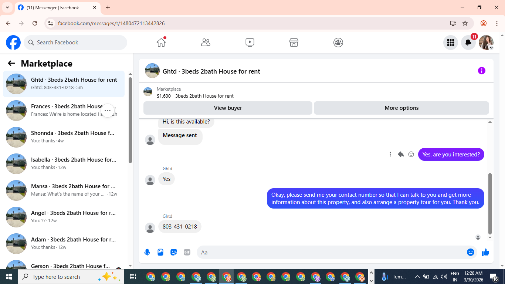
Task: Open the Friends page icon
Action: 206,43
